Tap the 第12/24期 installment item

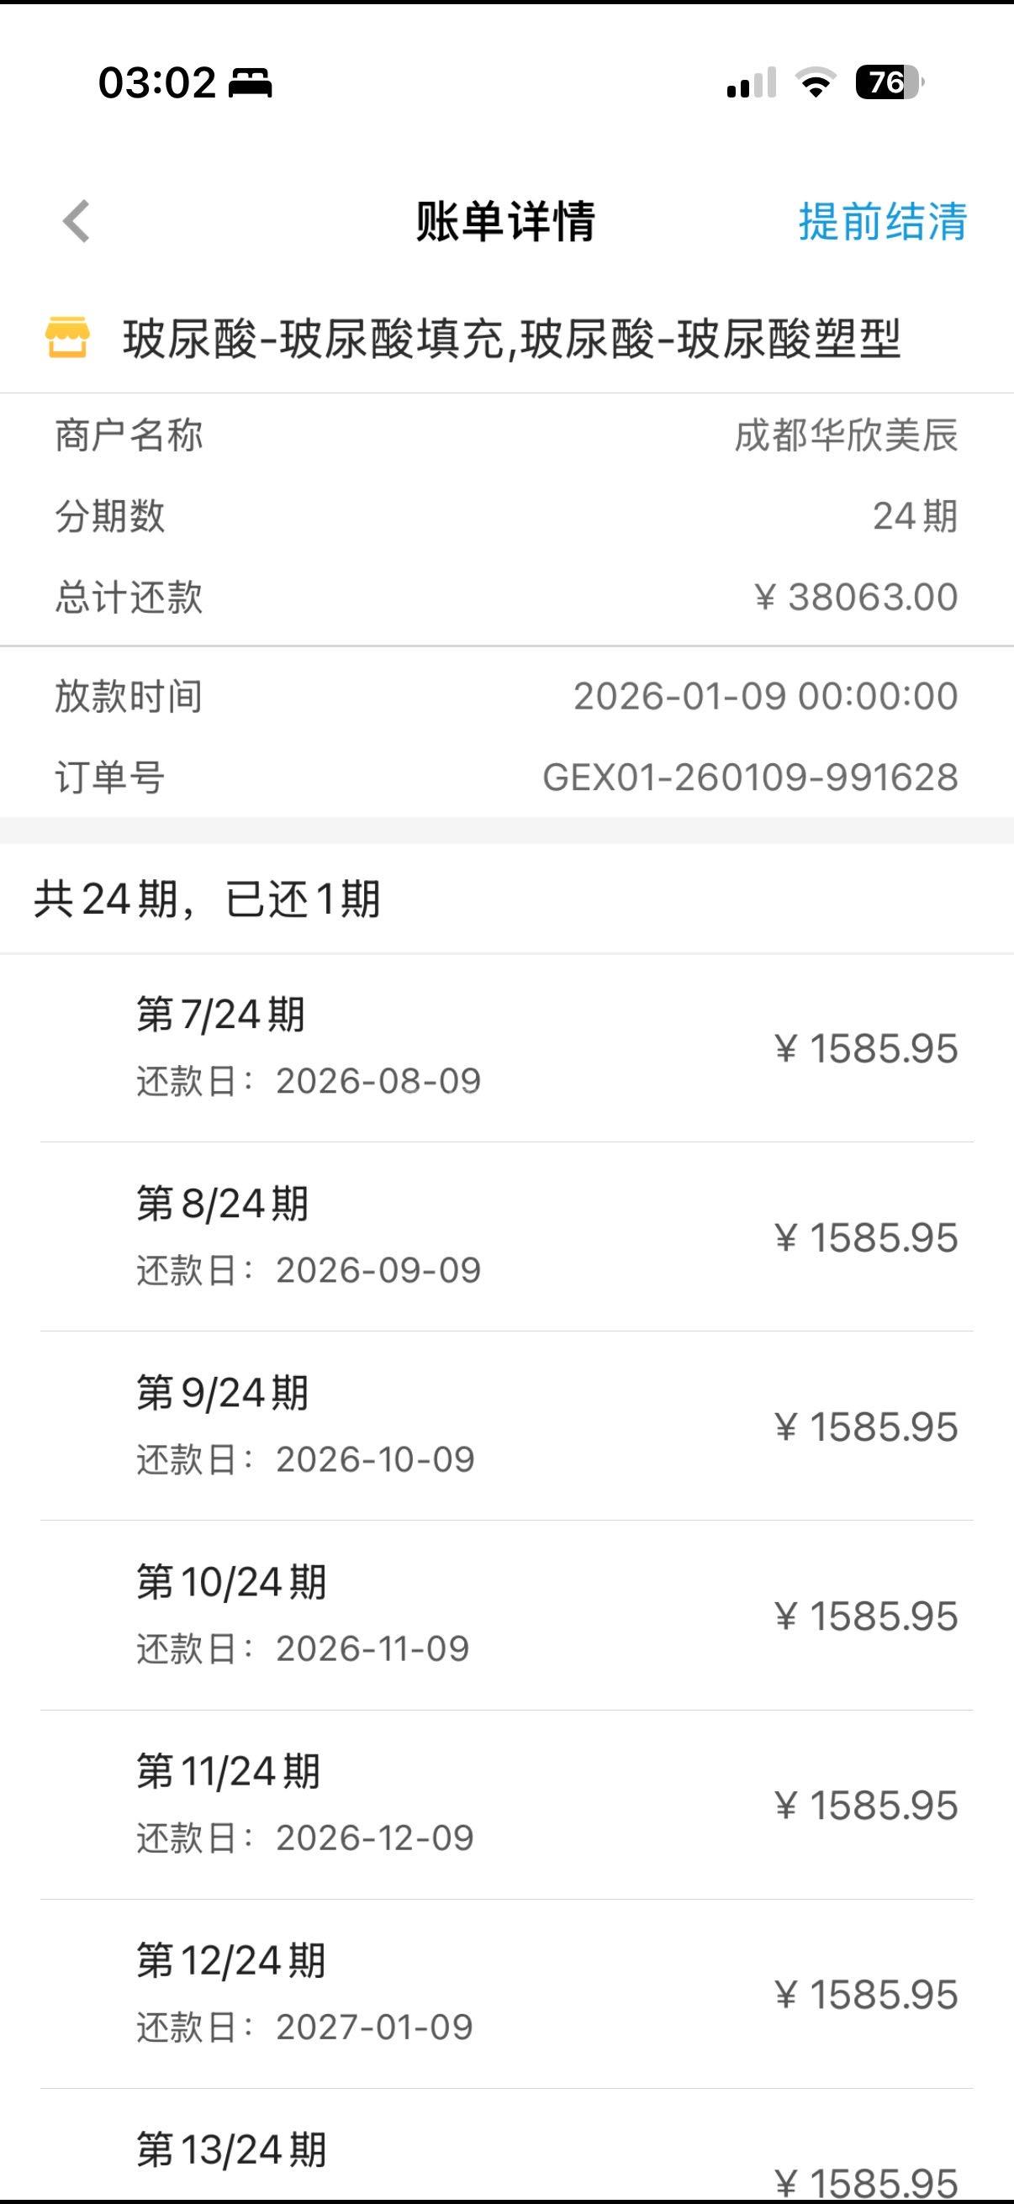click(x=506, y=1994)
